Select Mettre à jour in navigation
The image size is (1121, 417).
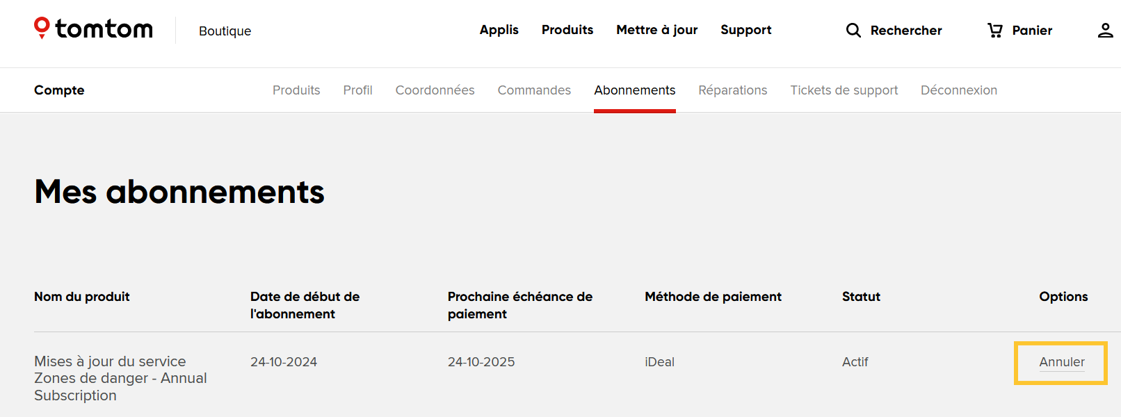(x=656, y=30)
